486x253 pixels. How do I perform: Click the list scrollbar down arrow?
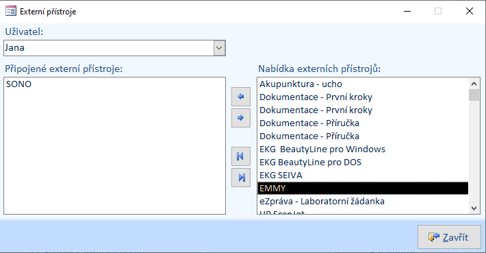click(474, 208)
